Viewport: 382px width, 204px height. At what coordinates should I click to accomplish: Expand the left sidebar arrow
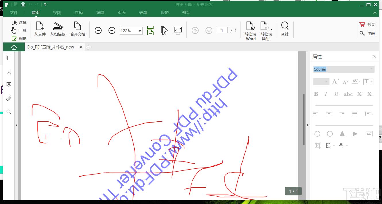coord(16,125)
